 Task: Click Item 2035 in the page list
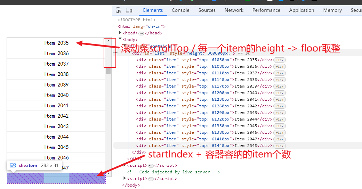pos(56,43)
